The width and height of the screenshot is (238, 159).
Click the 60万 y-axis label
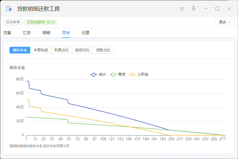point(20,93)
